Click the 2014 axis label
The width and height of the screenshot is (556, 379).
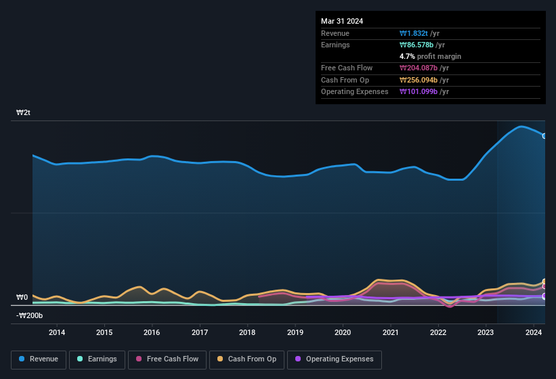coord(57,332)
